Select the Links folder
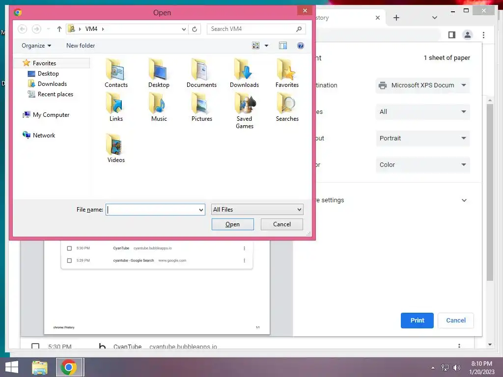The image size is (503, 377). [x=116, y=107]
